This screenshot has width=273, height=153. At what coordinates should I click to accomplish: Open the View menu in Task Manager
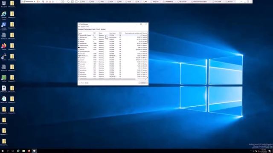pyautogui.click(x=88, y=27)
